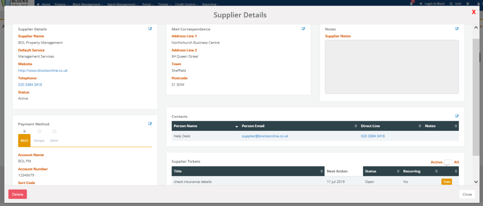Screen dimensions: 483x206
Task: Choose the Other payment radio button
Action: tap(55, 131)
